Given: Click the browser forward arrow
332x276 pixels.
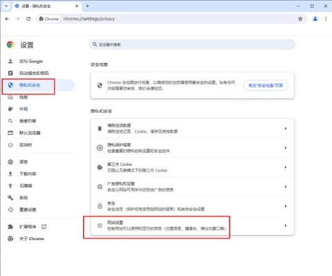Looking at the screenshot, I should tap(17, 19).
